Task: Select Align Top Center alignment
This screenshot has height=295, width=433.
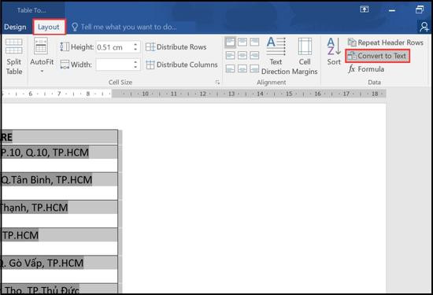Action: click(242, 42)
